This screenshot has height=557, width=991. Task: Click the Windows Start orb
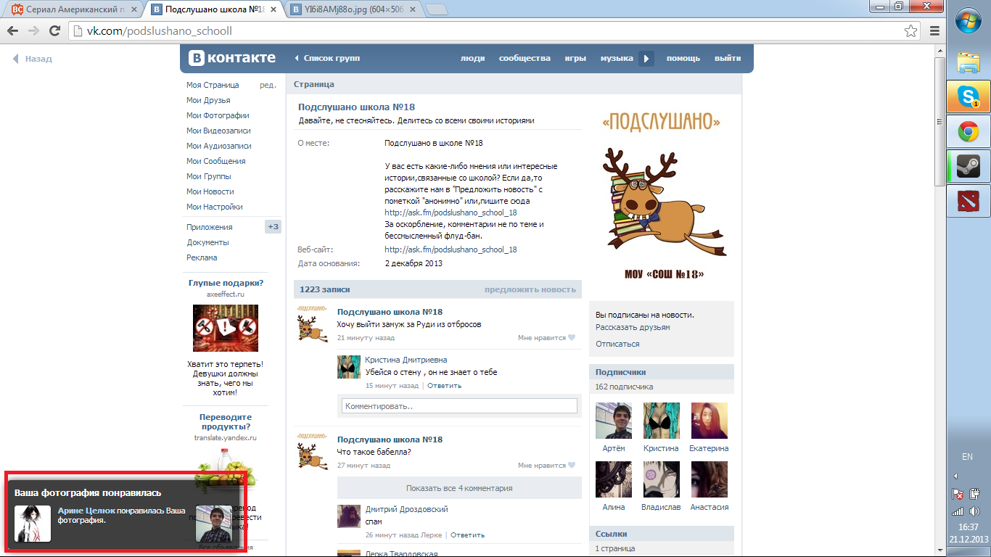(969, 21)
